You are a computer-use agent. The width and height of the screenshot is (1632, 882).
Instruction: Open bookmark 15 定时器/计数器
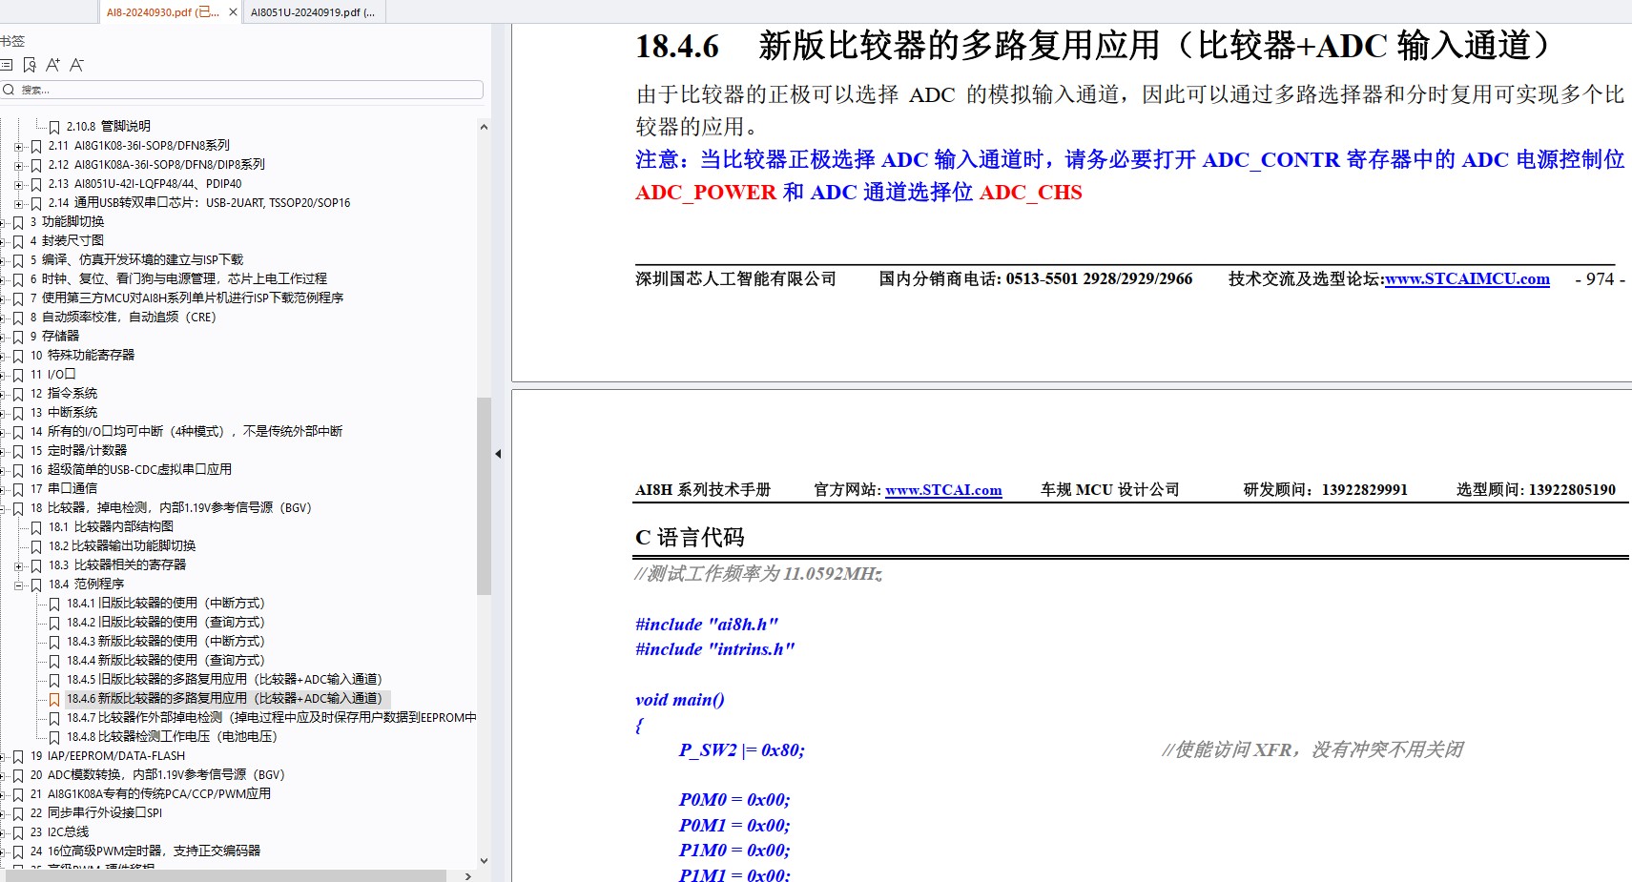click(78, 450)
